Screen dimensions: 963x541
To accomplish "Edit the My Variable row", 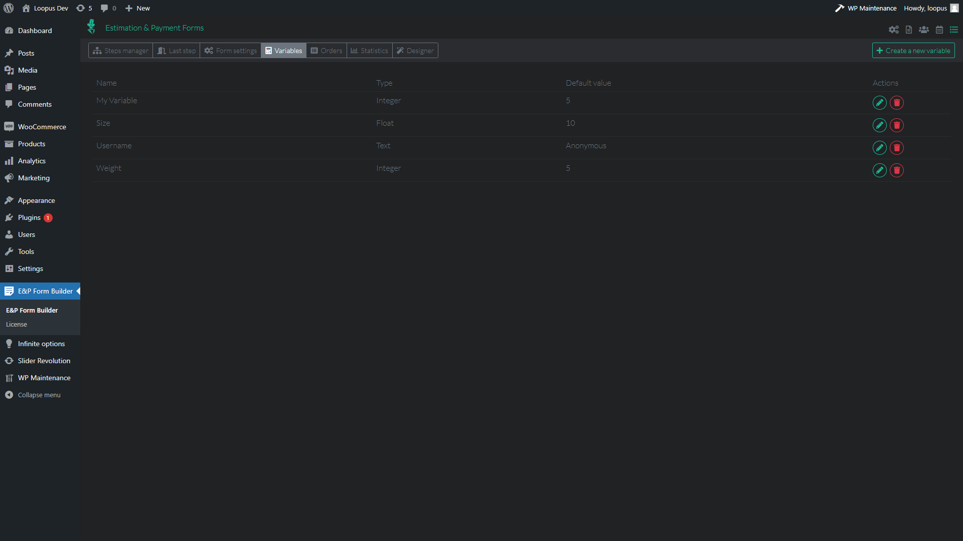I will click(879, 103).
